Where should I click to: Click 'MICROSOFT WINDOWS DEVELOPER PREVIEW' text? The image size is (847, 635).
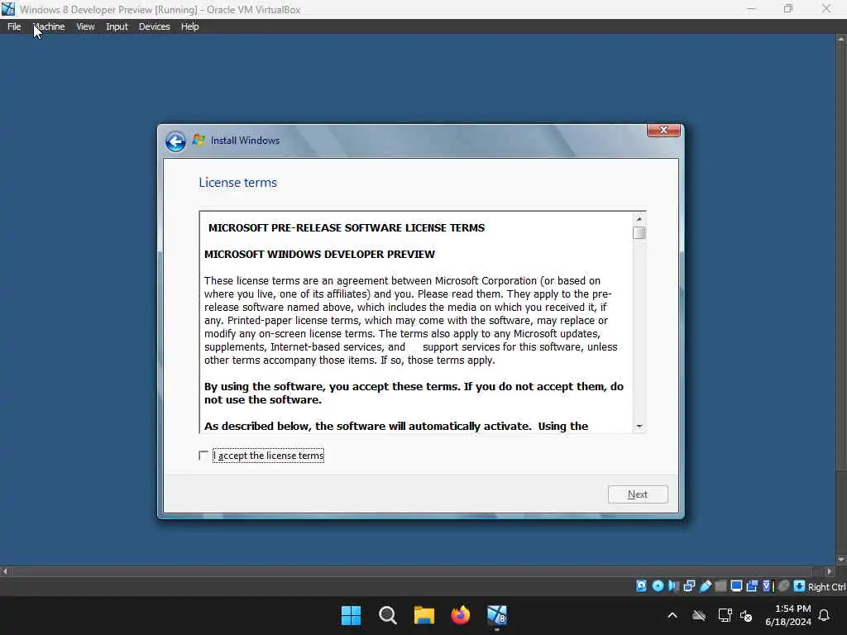pyautogui.click(x=319, y=254)
